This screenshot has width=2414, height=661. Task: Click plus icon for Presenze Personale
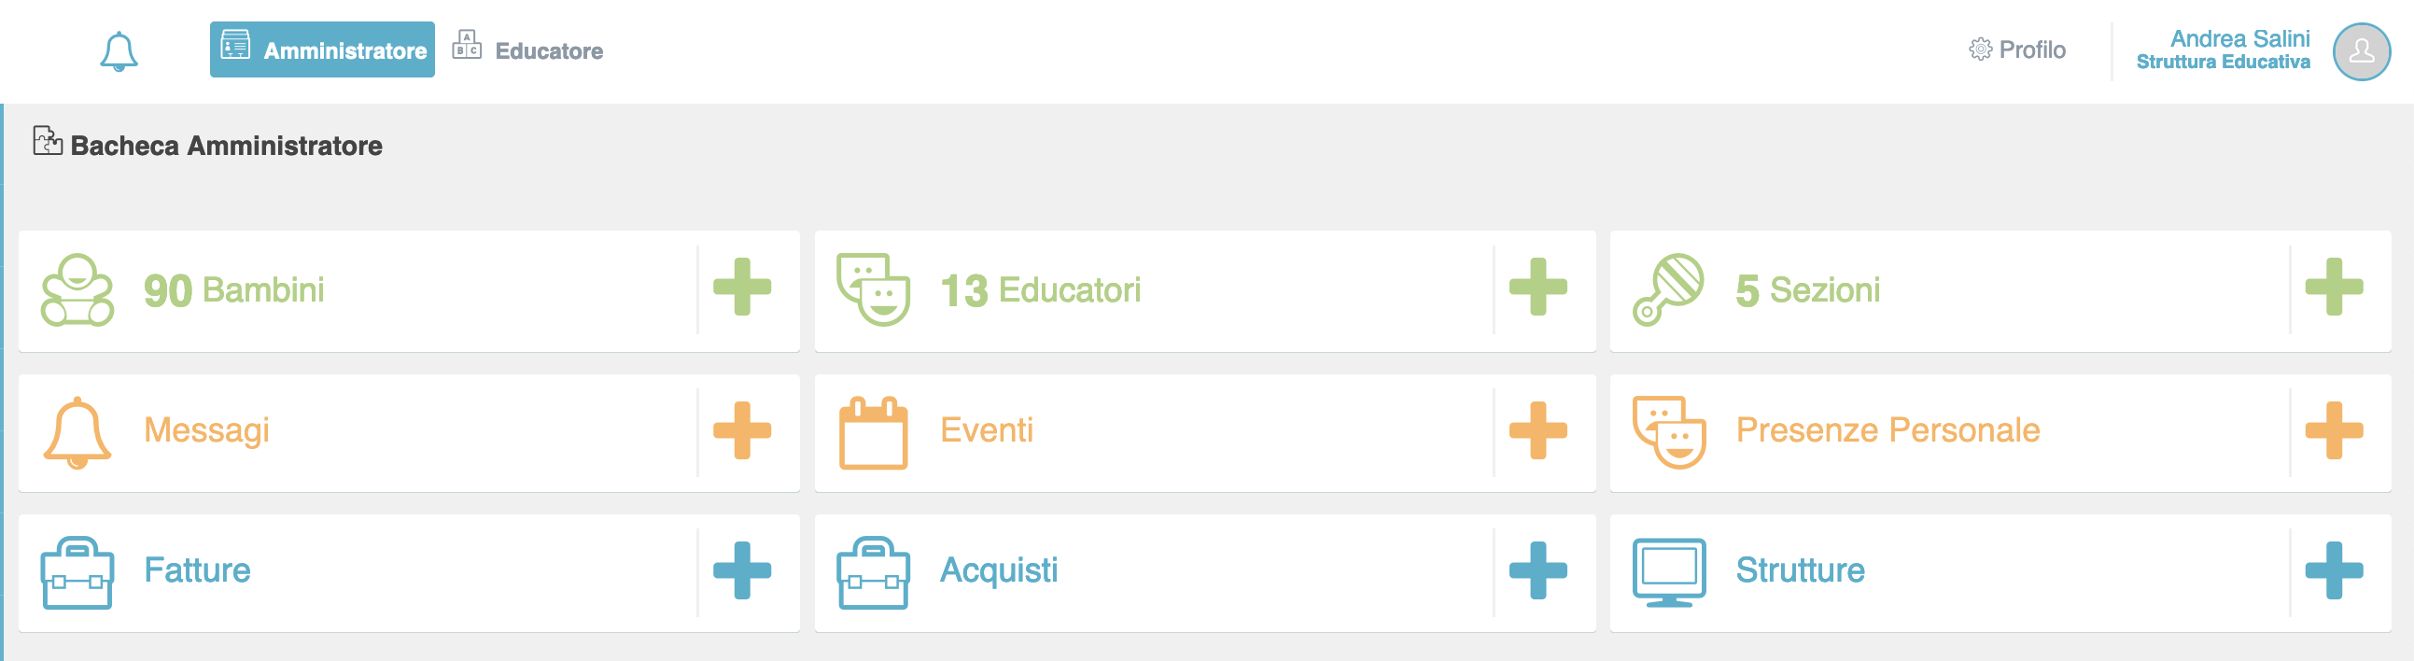[2334, 430]
